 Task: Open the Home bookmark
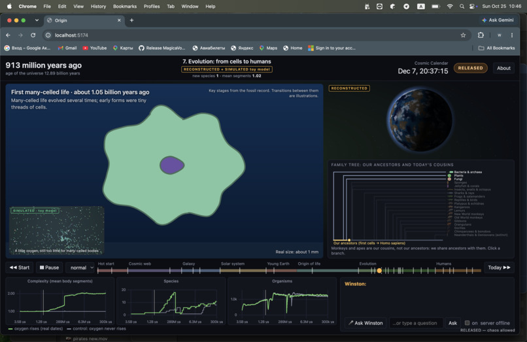(292, 48)
